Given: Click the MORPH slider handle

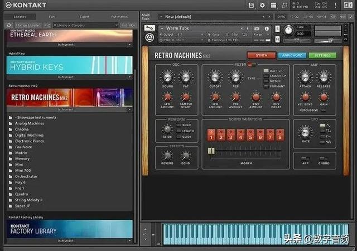Looking at the screenshot, I should [x=211, y=151].
